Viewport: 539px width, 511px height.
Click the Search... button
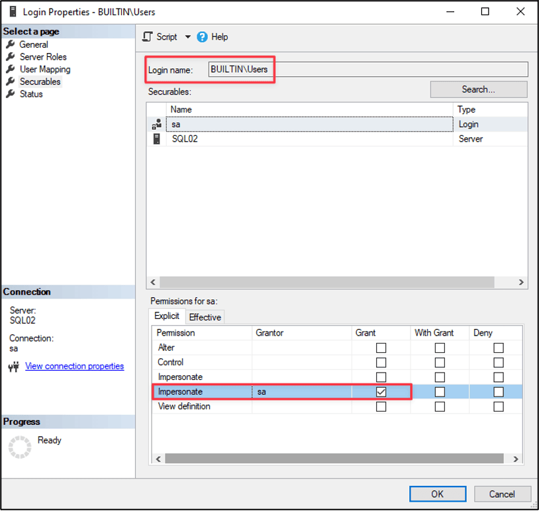(x=479, y=89)
